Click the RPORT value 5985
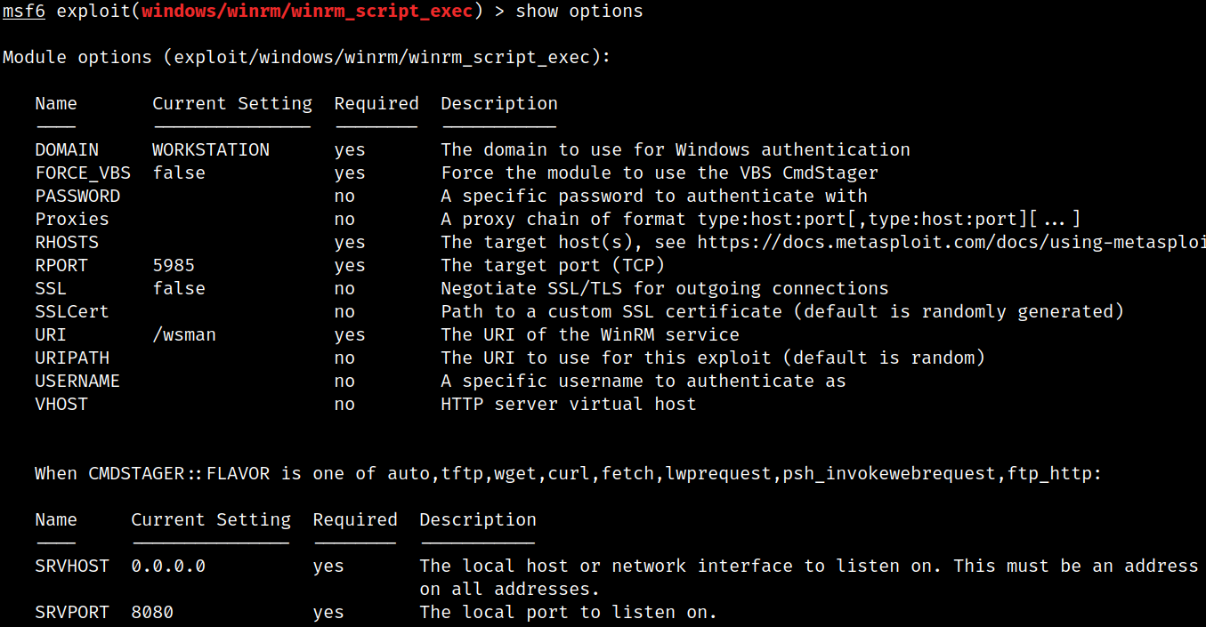 click(x=174, y=265)
